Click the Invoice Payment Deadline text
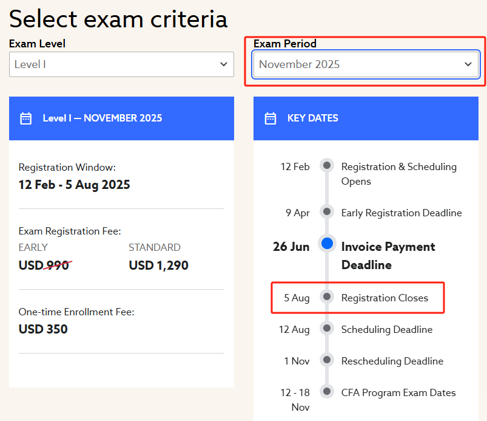 coord(388,256)
